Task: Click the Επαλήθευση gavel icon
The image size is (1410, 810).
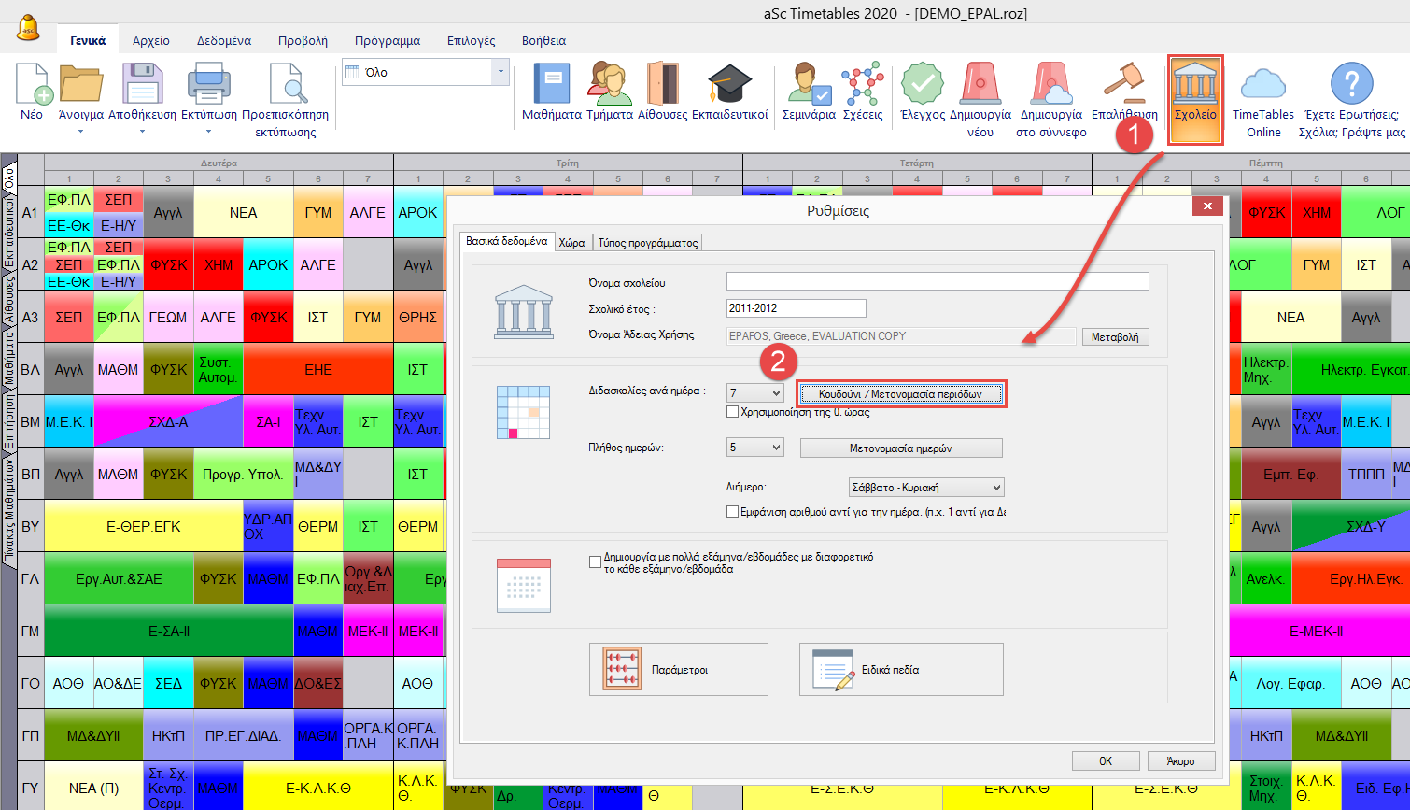Action: pyautogui.click(x=1124, y=85)
